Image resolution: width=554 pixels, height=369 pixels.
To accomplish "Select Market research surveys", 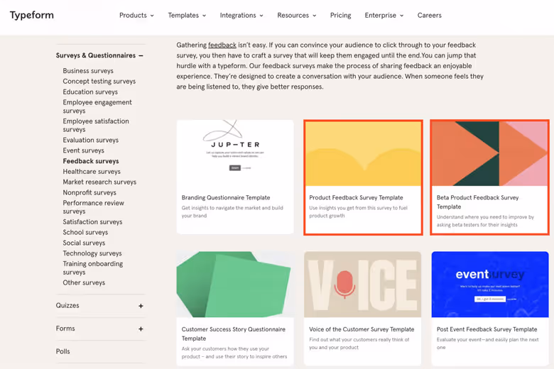I will (99, 182).
